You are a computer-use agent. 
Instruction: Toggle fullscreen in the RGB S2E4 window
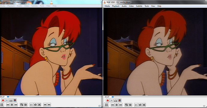(x=126, y=105)
